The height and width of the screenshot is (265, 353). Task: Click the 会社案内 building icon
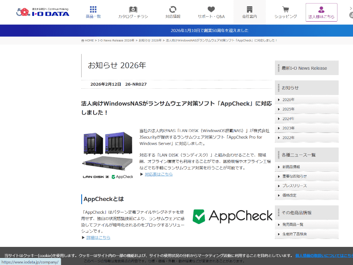(249, 9)
